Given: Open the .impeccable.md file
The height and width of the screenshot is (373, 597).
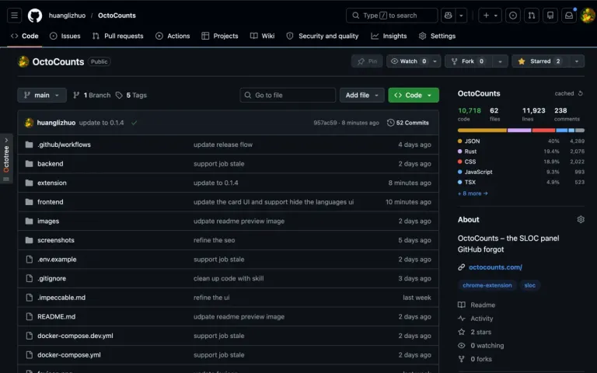Looking at the screenshot, I should [x=61, y=298].
